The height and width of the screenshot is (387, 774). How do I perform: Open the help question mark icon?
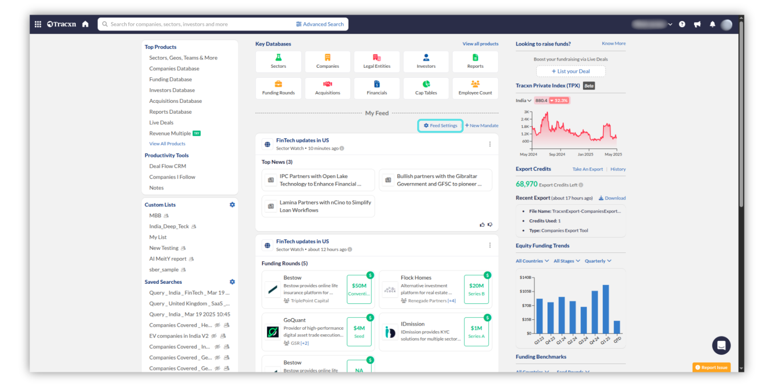tap(682, 24)
